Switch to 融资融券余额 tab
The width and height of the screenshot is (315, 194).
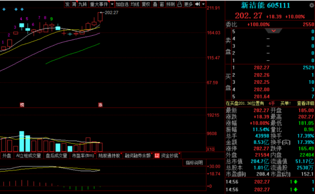coord(138,156)
